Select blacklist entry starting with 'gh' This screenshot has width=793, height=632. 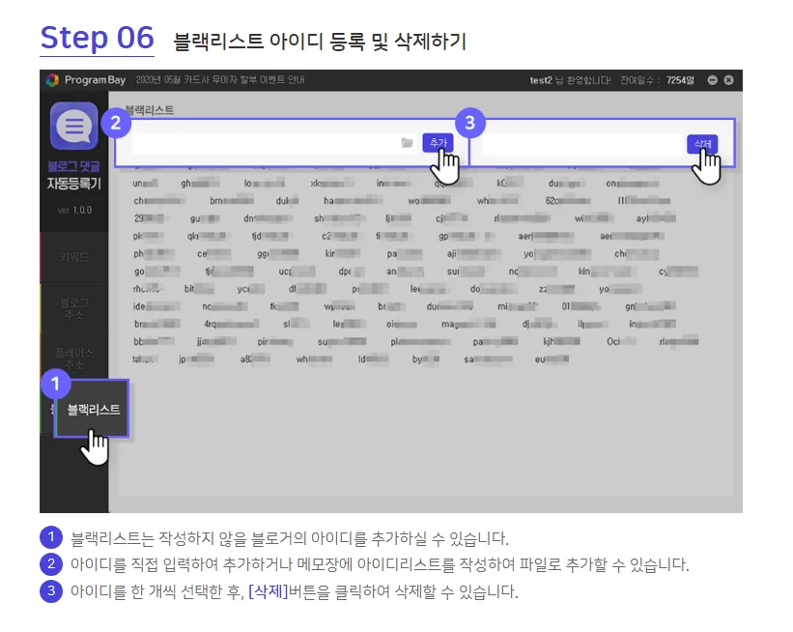pos(200,184)
